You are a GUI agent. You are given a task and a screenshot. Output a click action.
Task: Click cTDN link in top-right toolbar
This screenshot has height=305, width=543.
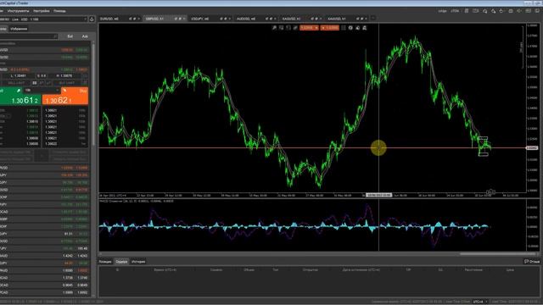(x=455, y=11)
